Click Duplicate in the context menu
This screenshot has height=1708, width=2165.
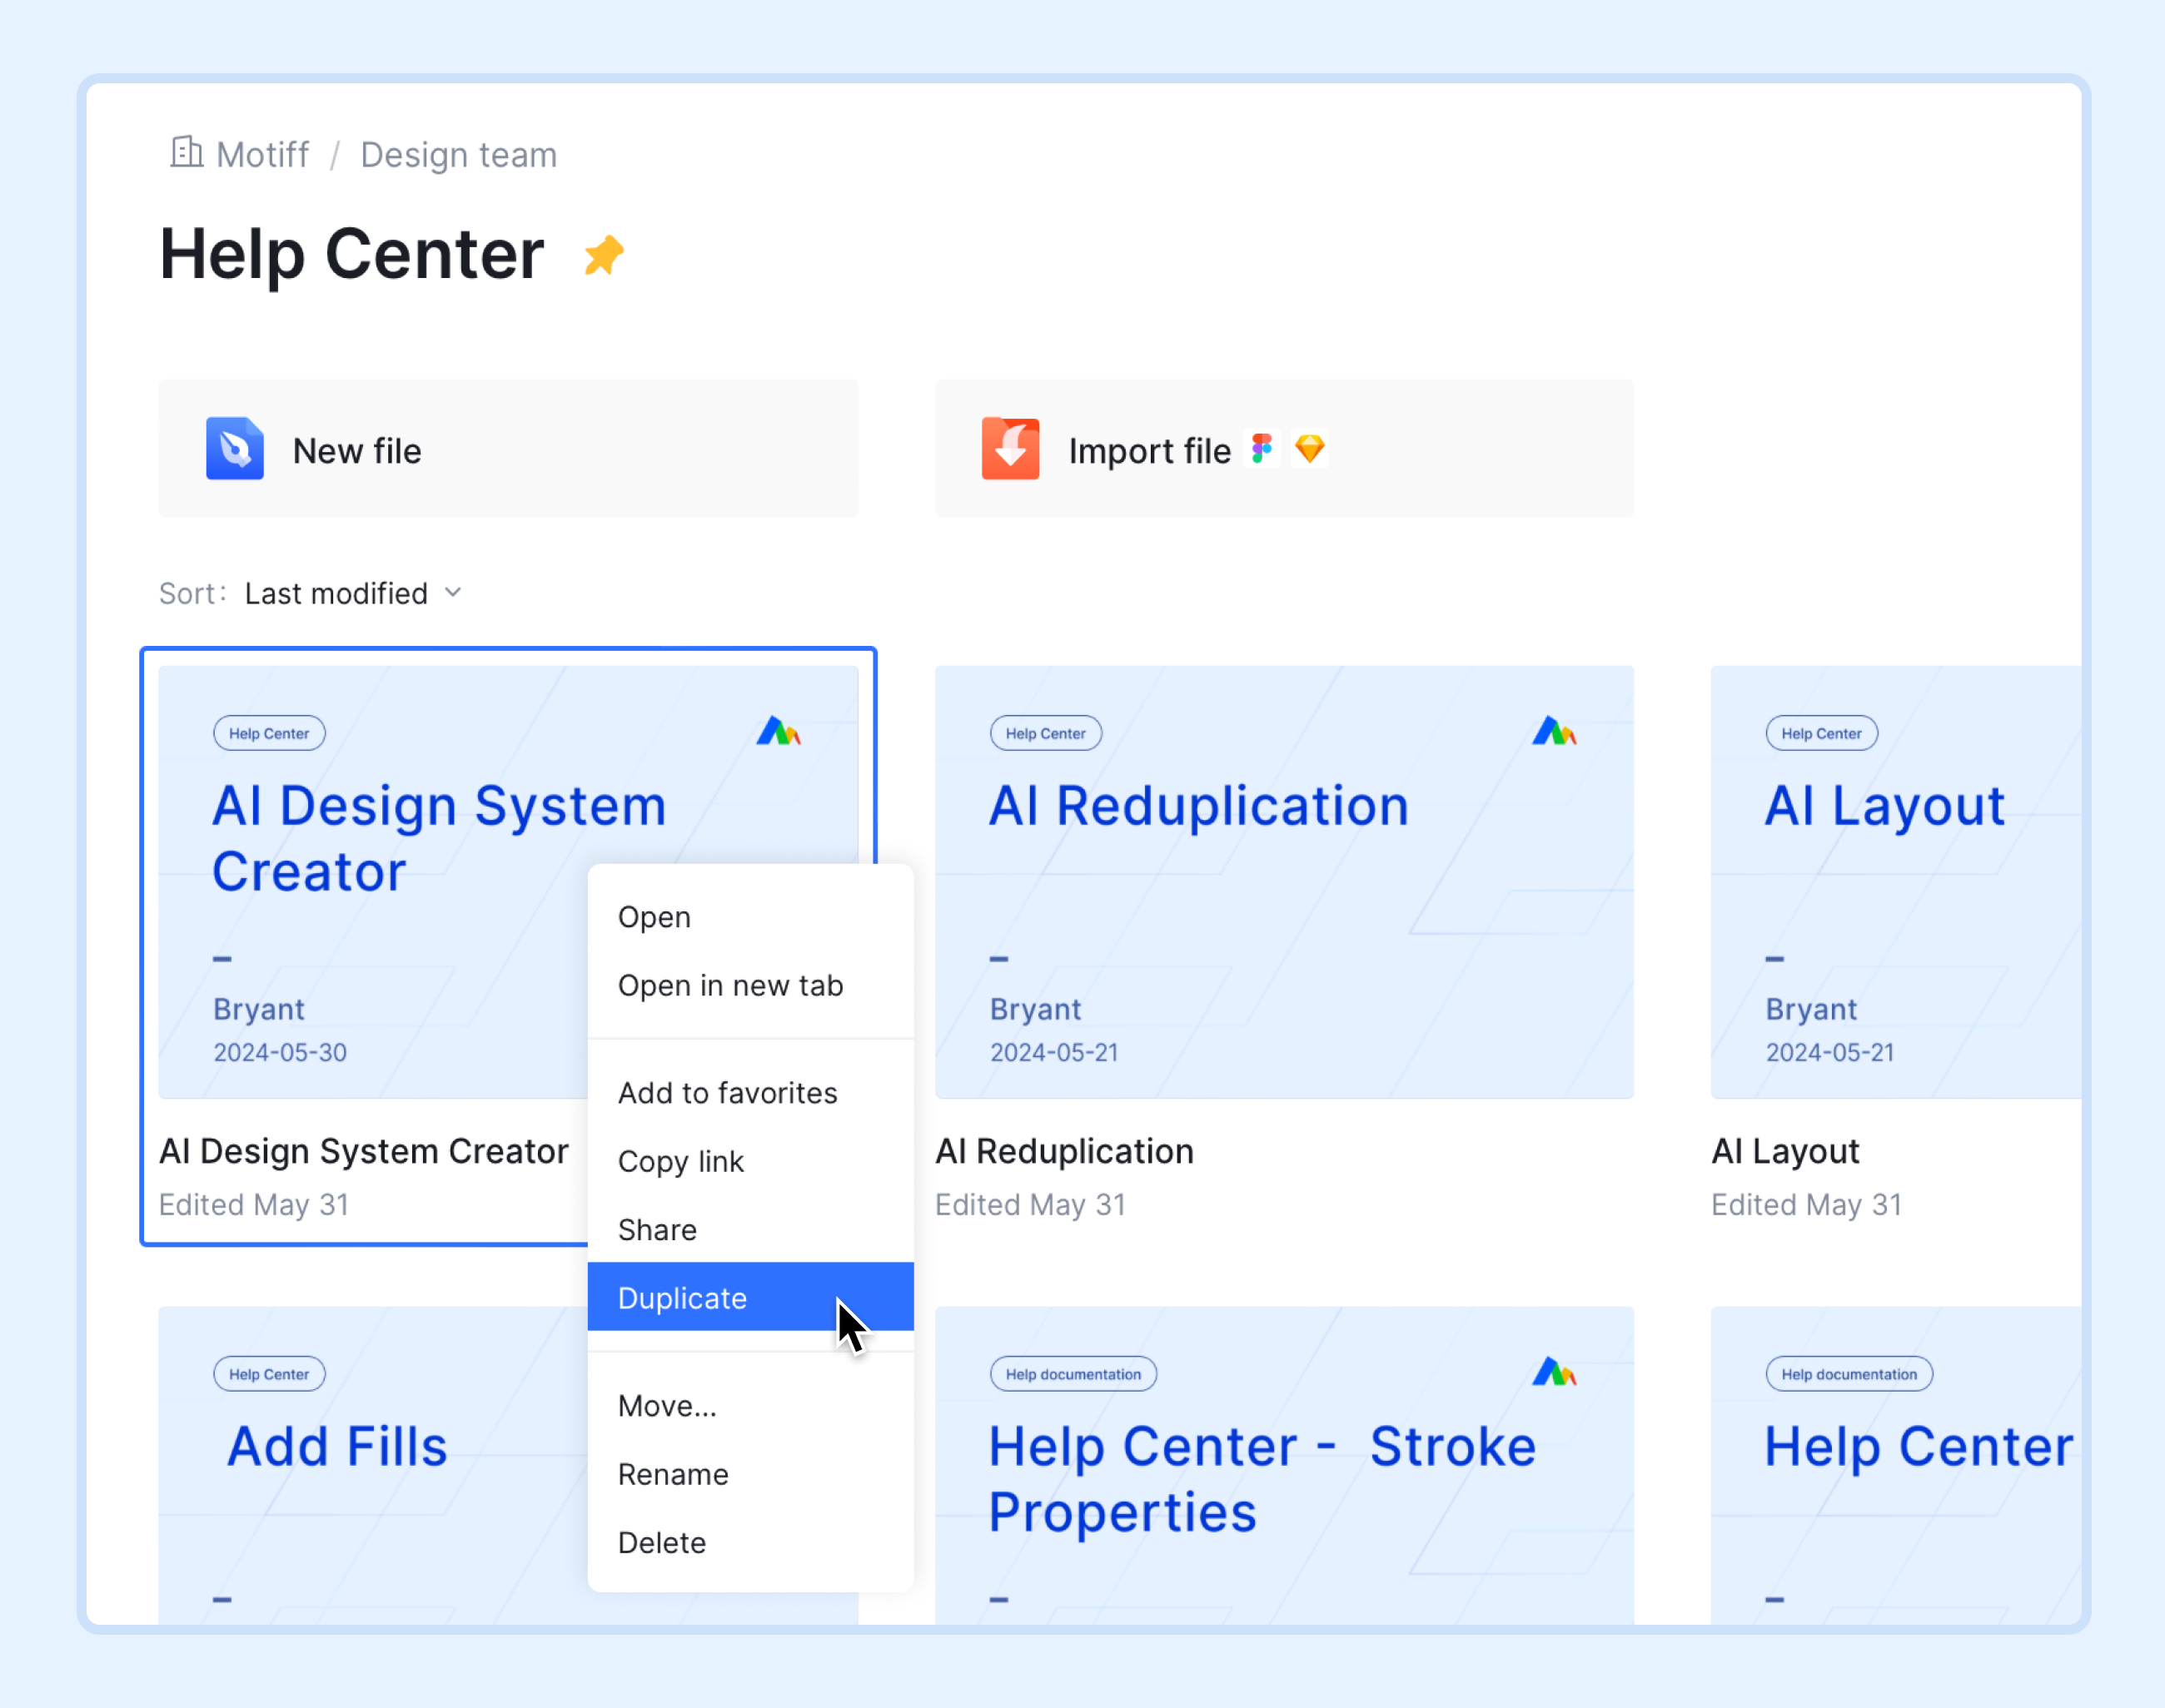(x=750, y=1297)
